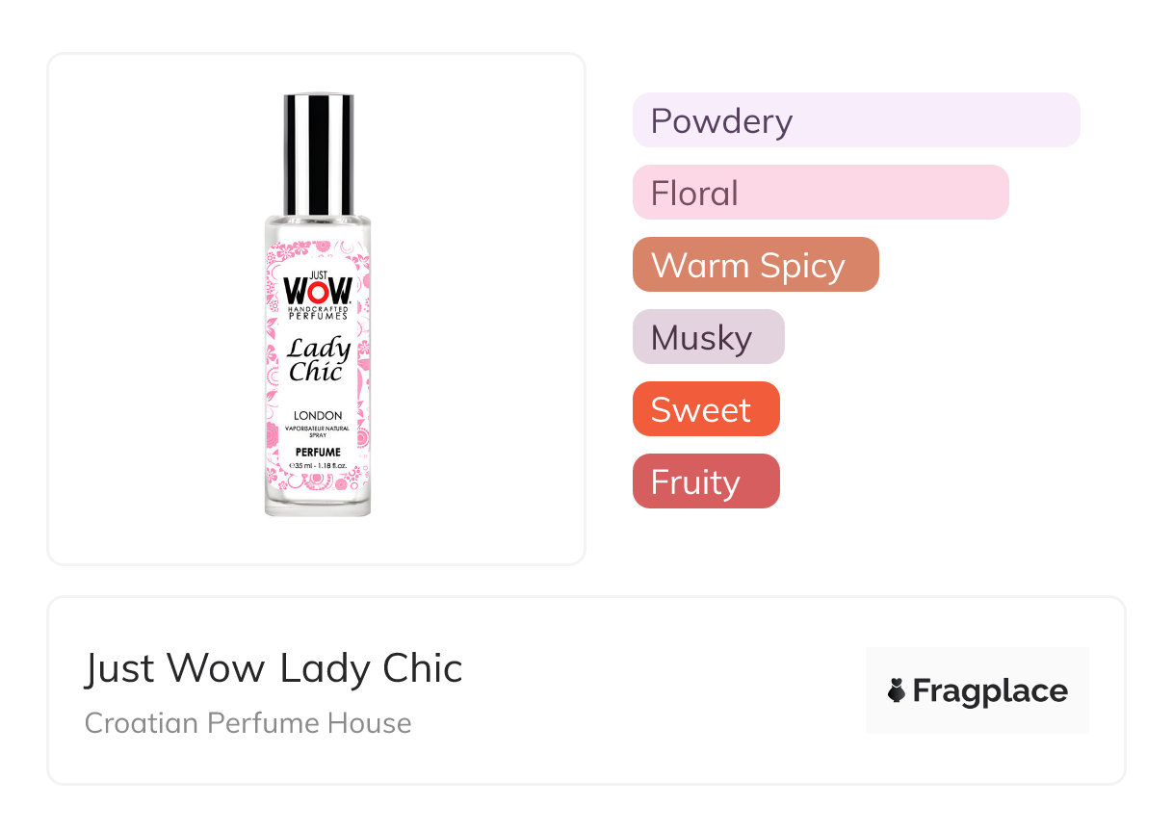
Task: Open the Lady Chic bottle image
Action: click(x=318, y=305)
